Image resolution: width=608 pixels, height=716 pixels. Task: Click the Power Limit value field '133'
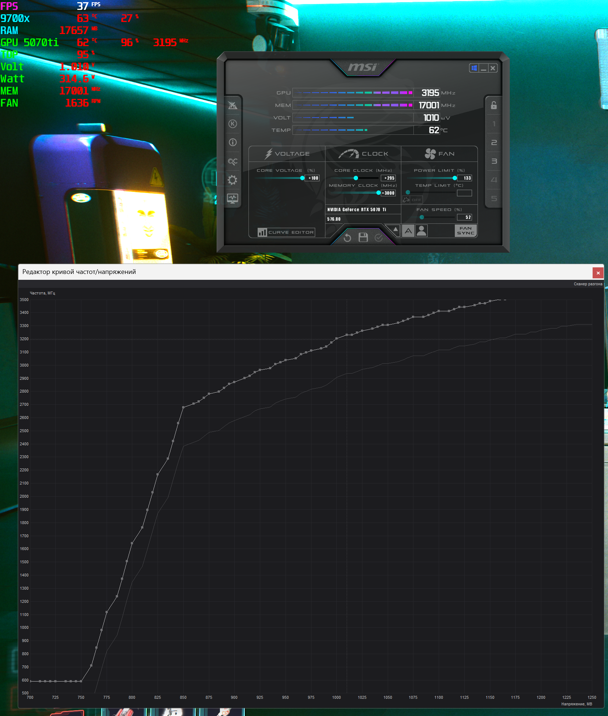tap(465, 178)
